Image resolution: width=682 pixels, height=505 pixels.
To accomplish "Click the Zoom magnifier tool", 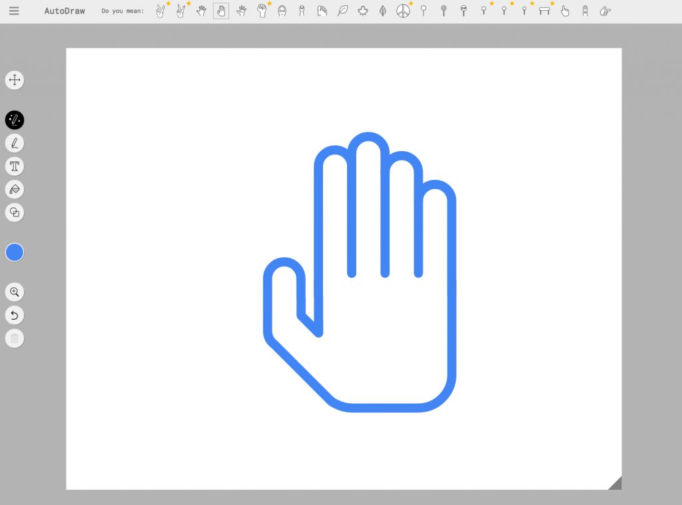I will click(15, 292).
